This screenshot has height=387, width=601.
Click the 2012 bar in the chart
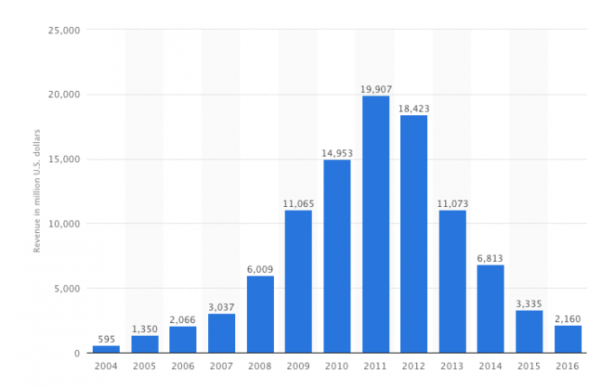coord(414,234)
